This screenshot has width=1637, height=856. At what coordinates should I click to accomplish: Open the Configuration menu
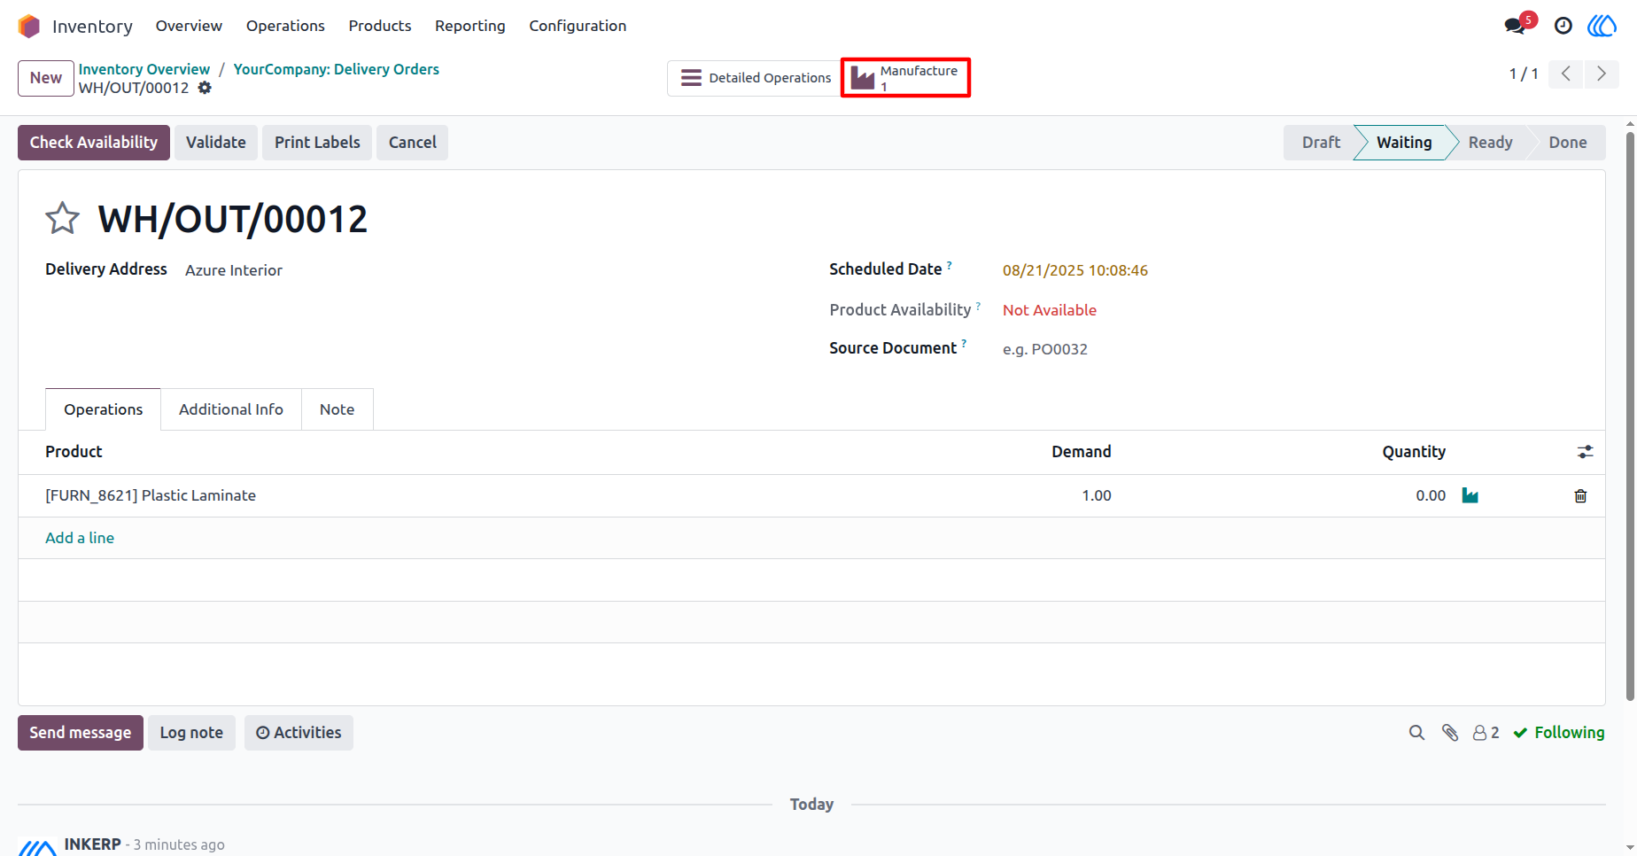click(x=578, y=26)
